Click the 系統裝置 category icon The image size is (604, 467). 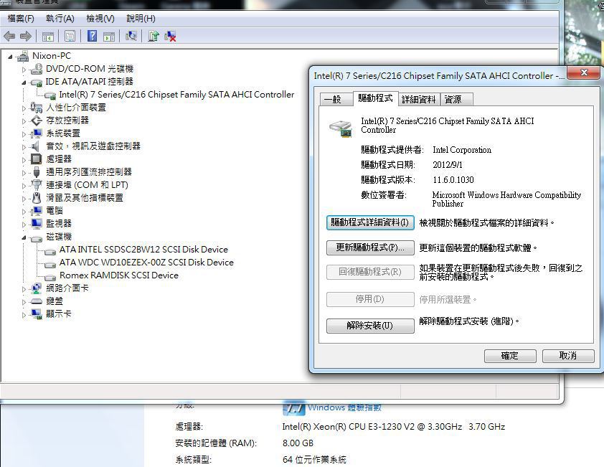37,133
